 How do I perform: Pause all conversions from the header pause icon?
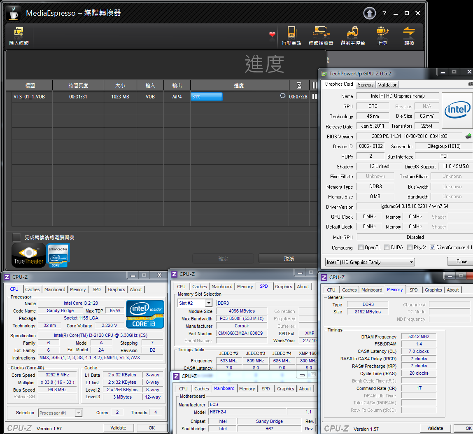pyautogui.click(x=315, y=85)
